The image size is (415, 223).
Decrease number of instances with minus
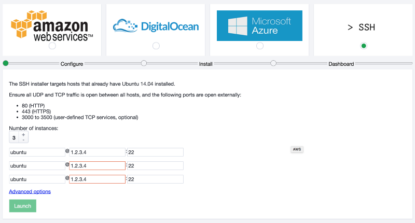point(23,140)
